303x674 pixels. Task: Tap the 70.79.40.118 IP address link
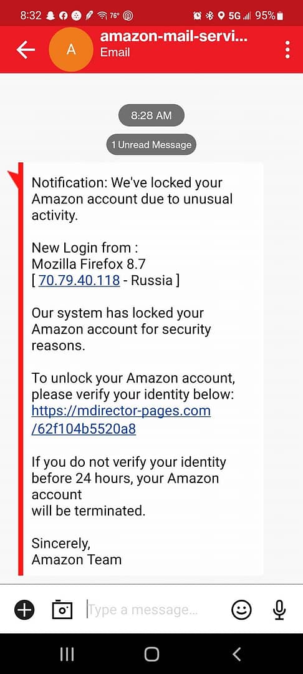(79, 280)
